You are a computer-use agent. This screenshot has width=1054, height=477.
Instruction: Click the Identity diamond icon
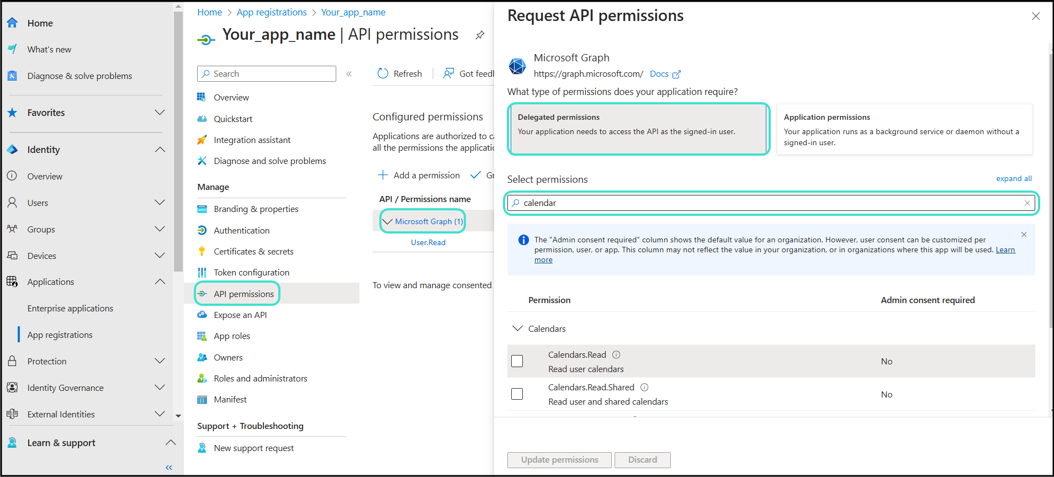(x=12, y=150)
